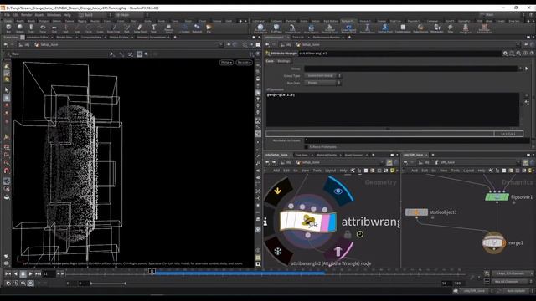The image size is (536, 301).
Task: Open the Help menu in main menubar
Action: 67,15
